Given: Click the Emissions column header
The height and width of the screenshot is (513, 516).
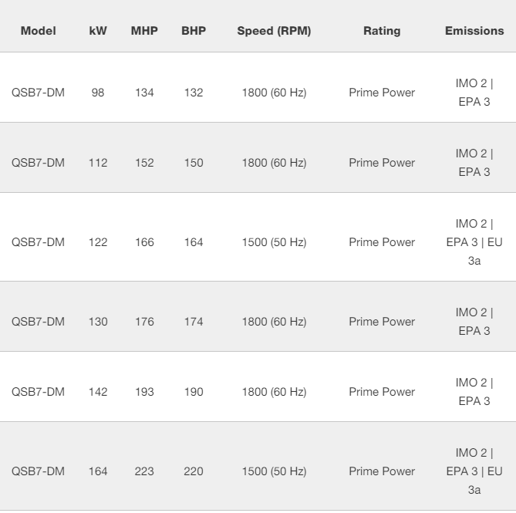Looking at the screenshot, I should (x=474, y=31).
